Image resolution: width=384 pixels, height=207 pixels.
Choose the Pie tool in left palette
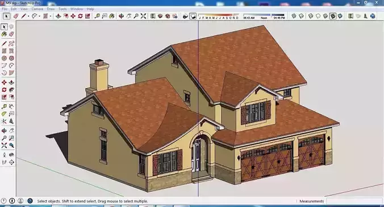11,73
